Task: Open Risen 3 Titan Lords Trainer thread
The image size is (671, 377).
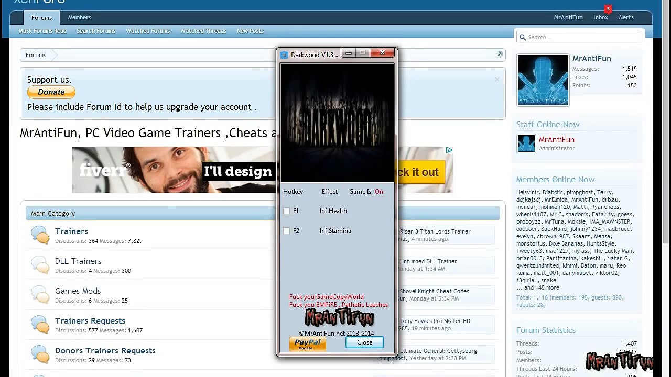Action: pos(435,231)
